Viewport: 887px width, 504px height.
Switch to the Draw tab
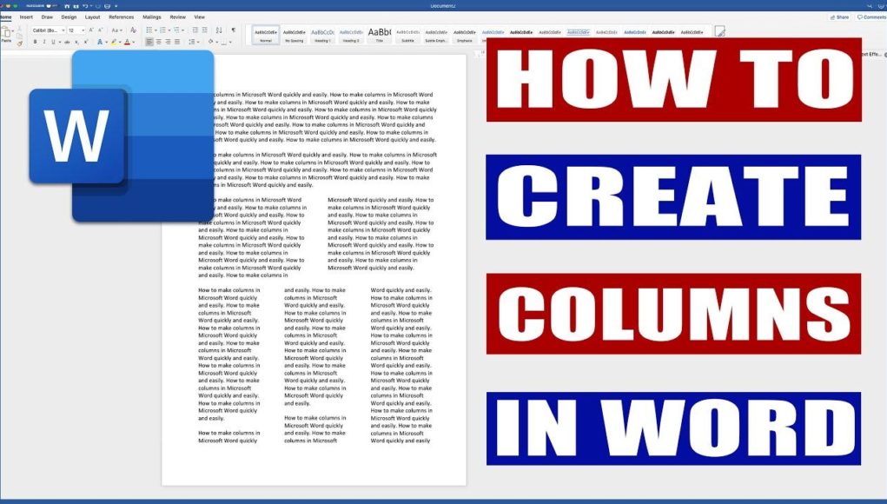[x=47, y=17]
